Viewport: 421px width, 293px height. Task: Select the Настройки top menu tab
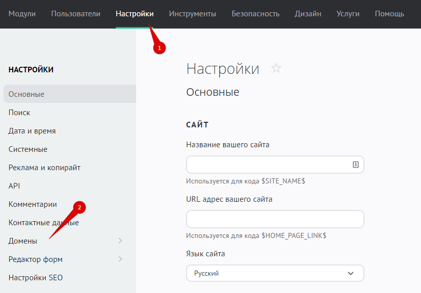pos(135,14)
